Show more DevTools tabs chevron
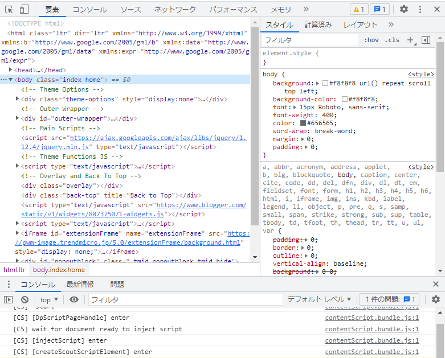This screenshot has height=358, width=445. click(x=306, y=9)
